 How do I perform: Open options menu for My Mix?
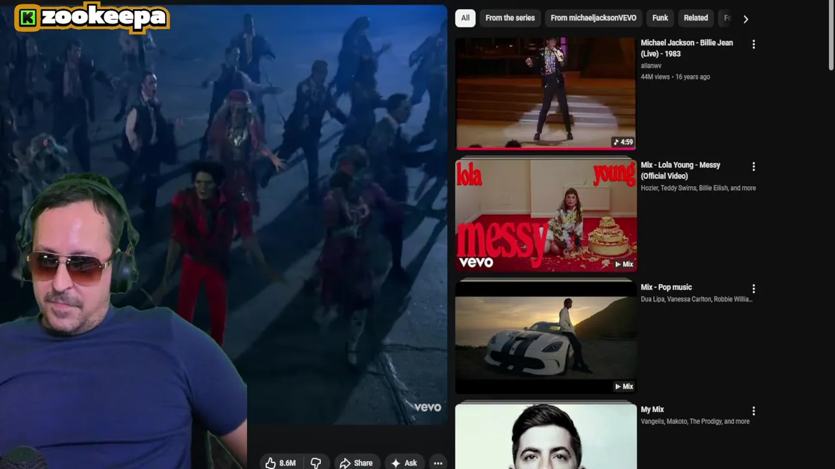coord(753,411)
